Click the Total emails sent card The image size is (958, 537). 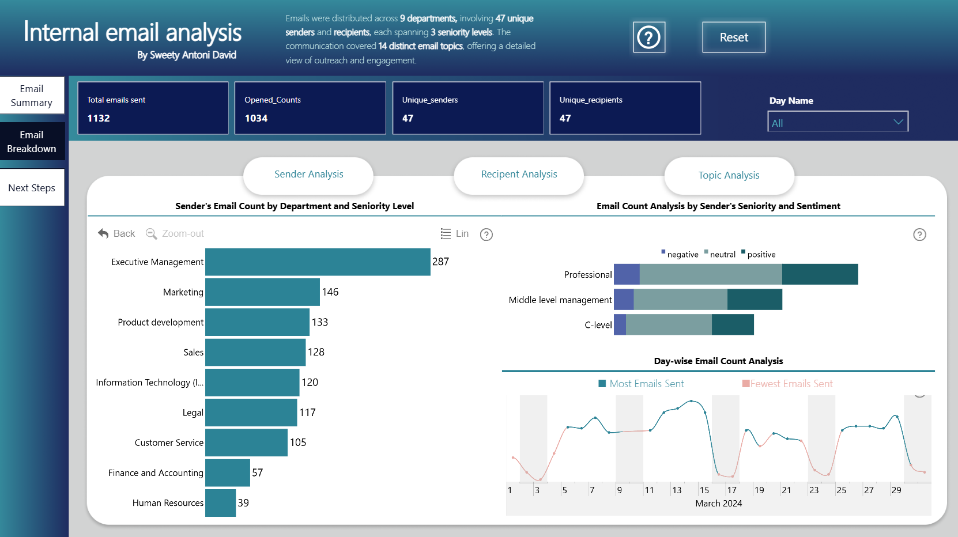tap(153, 108)
